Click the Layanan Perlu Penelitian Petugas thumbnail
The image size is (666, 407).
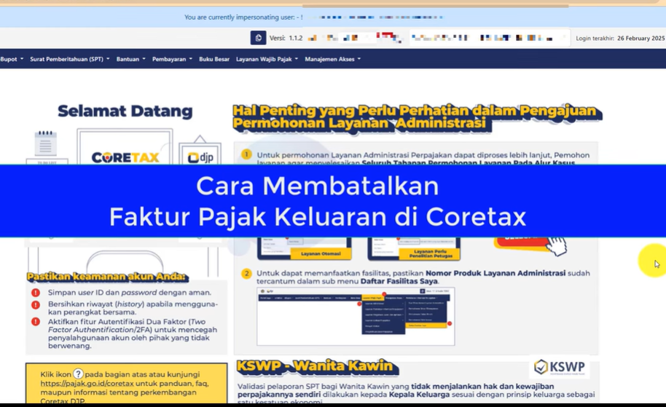point(414,249)
